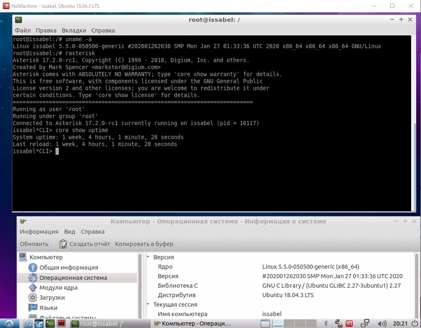Minimize the system info window
The width and height of the screenshot is (421, 328).
pos(396,221)
